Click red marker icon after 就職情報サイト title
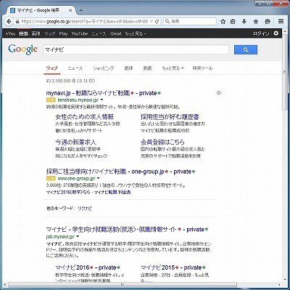 pyautogui.click(x=179, y=230)
